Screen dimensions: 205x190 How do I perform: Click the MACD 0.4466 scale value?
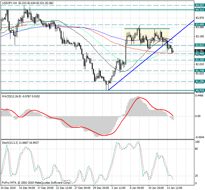199,96
